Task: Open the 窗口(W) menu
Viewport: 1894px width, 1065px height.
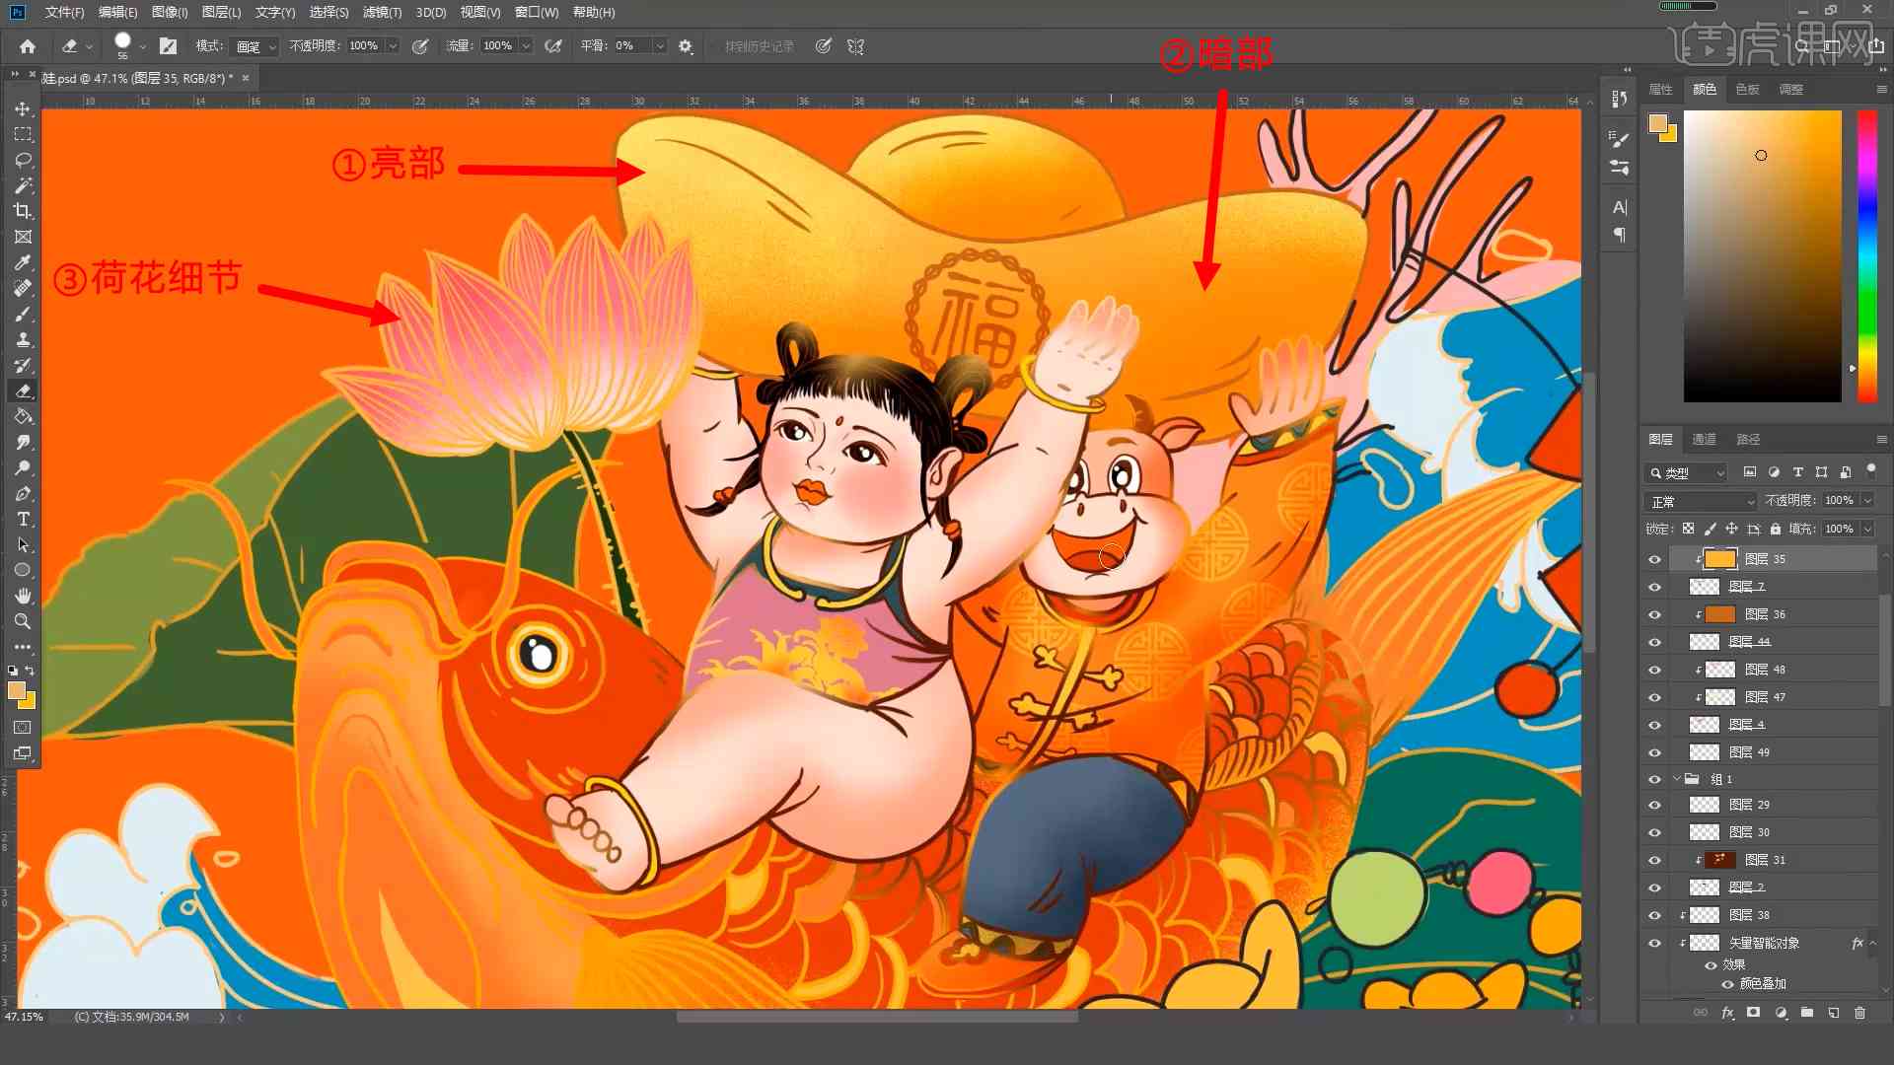Action: click(537, 12)
